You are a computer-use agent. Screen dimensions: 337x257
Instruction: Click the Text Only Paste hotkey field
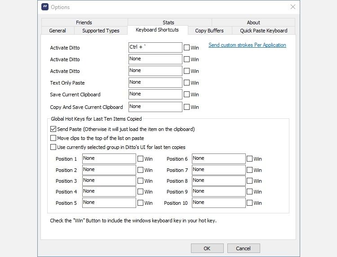coord(155,83)
